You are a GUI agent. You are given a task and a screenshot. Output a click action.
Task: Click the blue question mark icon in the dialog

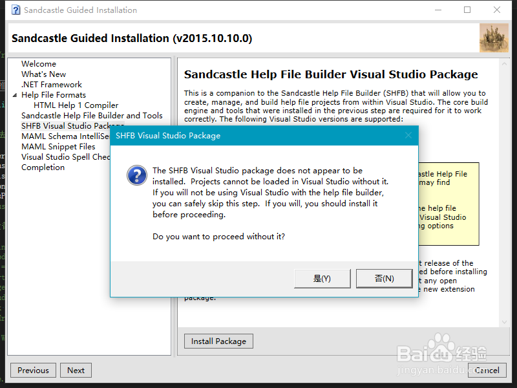tap(137, 176)
